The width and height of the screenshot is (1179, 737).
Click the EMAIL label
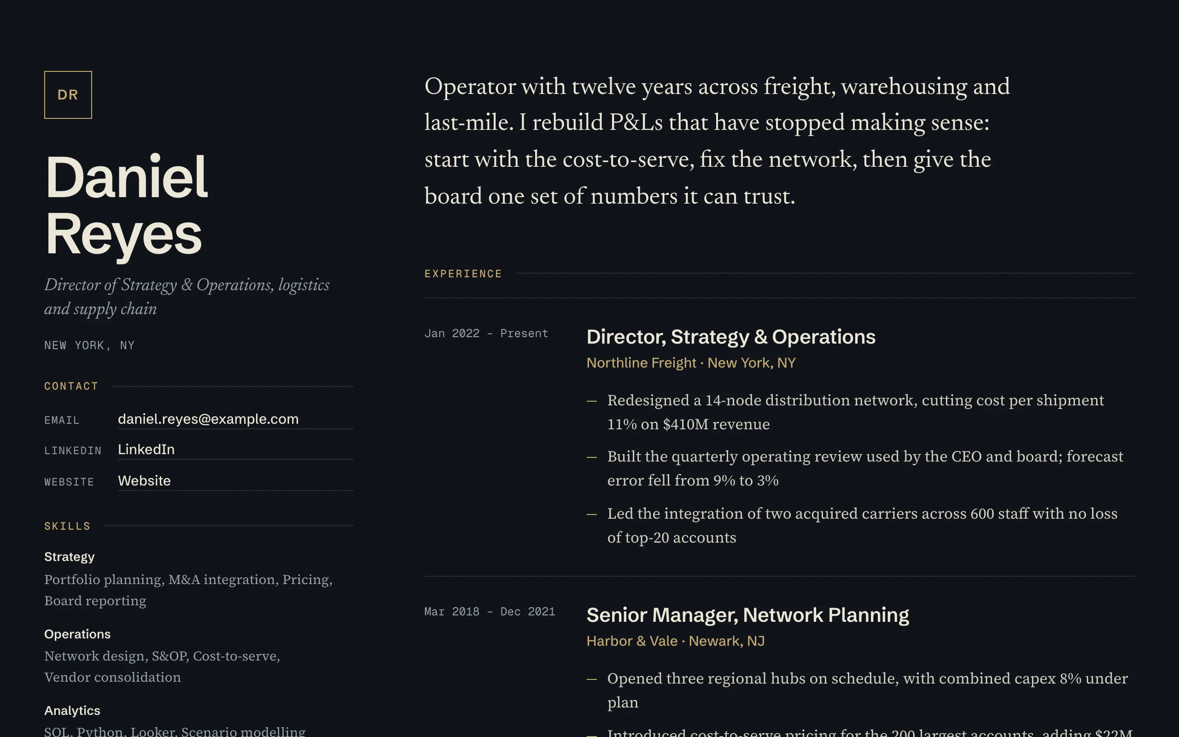pyautogui.click(x=61, y=420)
